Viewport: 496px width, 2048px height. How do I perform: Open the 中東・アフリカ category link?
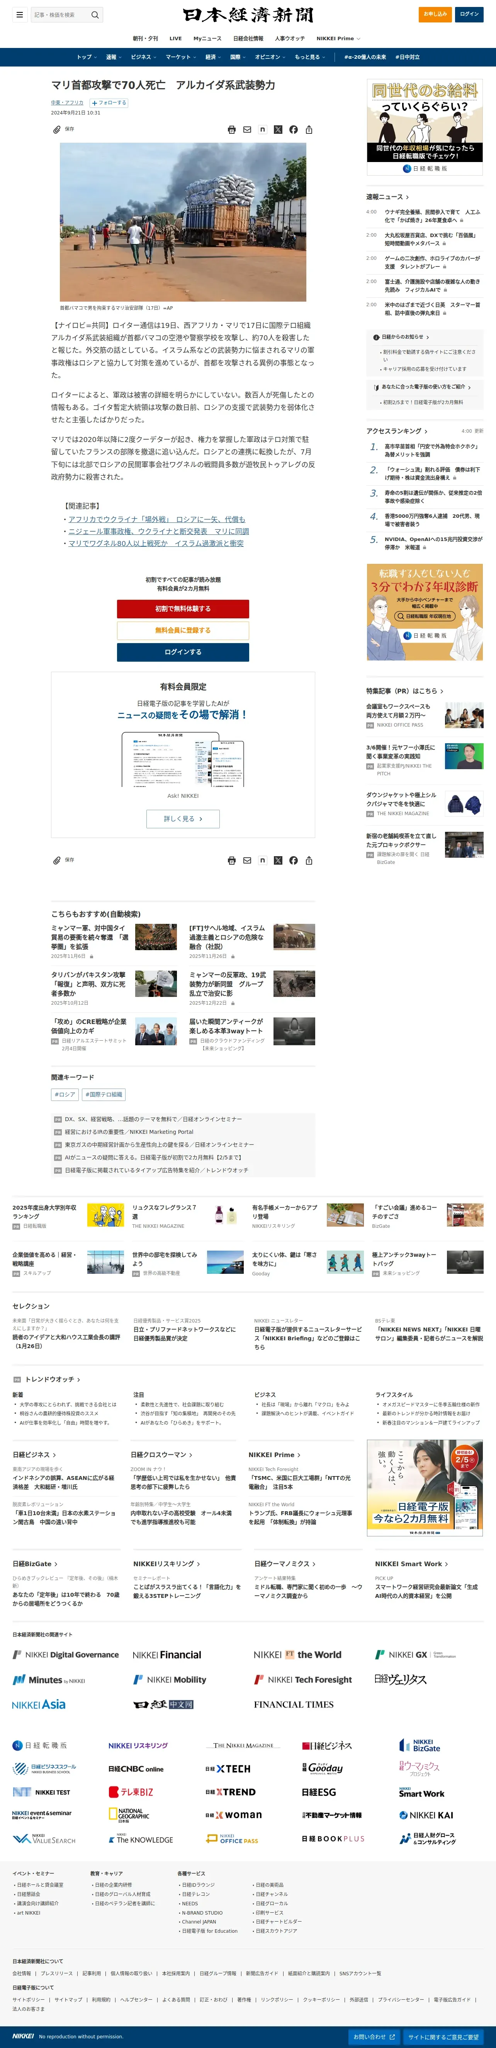coord(68,102)
